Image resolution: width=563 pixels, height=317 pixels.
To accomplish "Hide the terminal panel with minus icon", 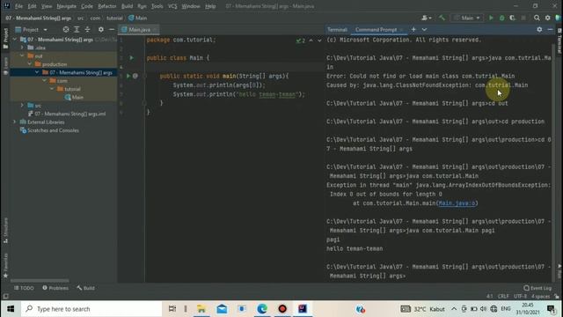I will (550, 29).
